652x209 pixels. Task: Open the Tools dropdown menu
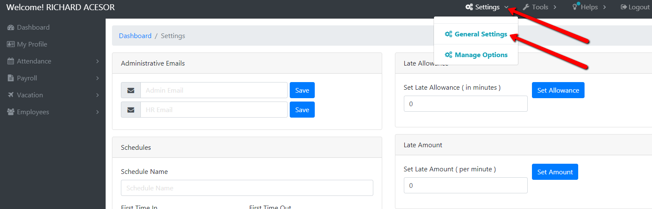coord(540,7)
